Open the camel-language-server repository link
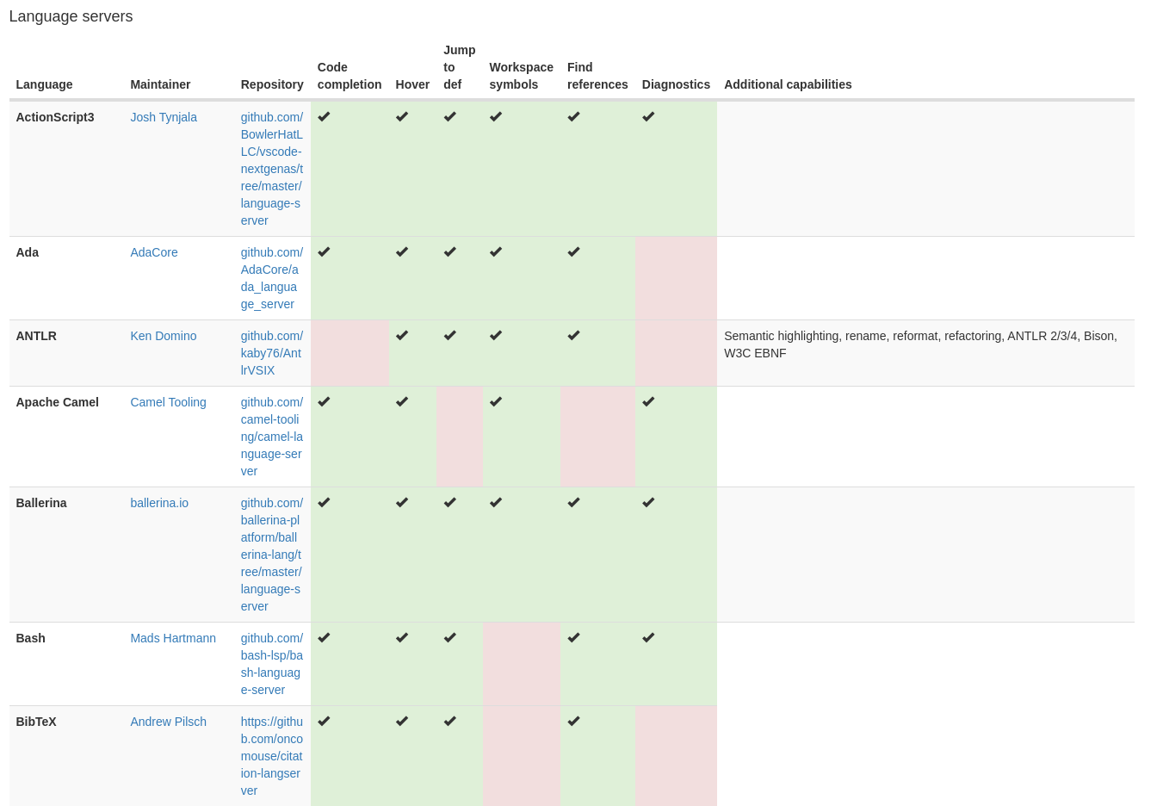Viewport: 1157px width, 806px height. pos(272,437)
